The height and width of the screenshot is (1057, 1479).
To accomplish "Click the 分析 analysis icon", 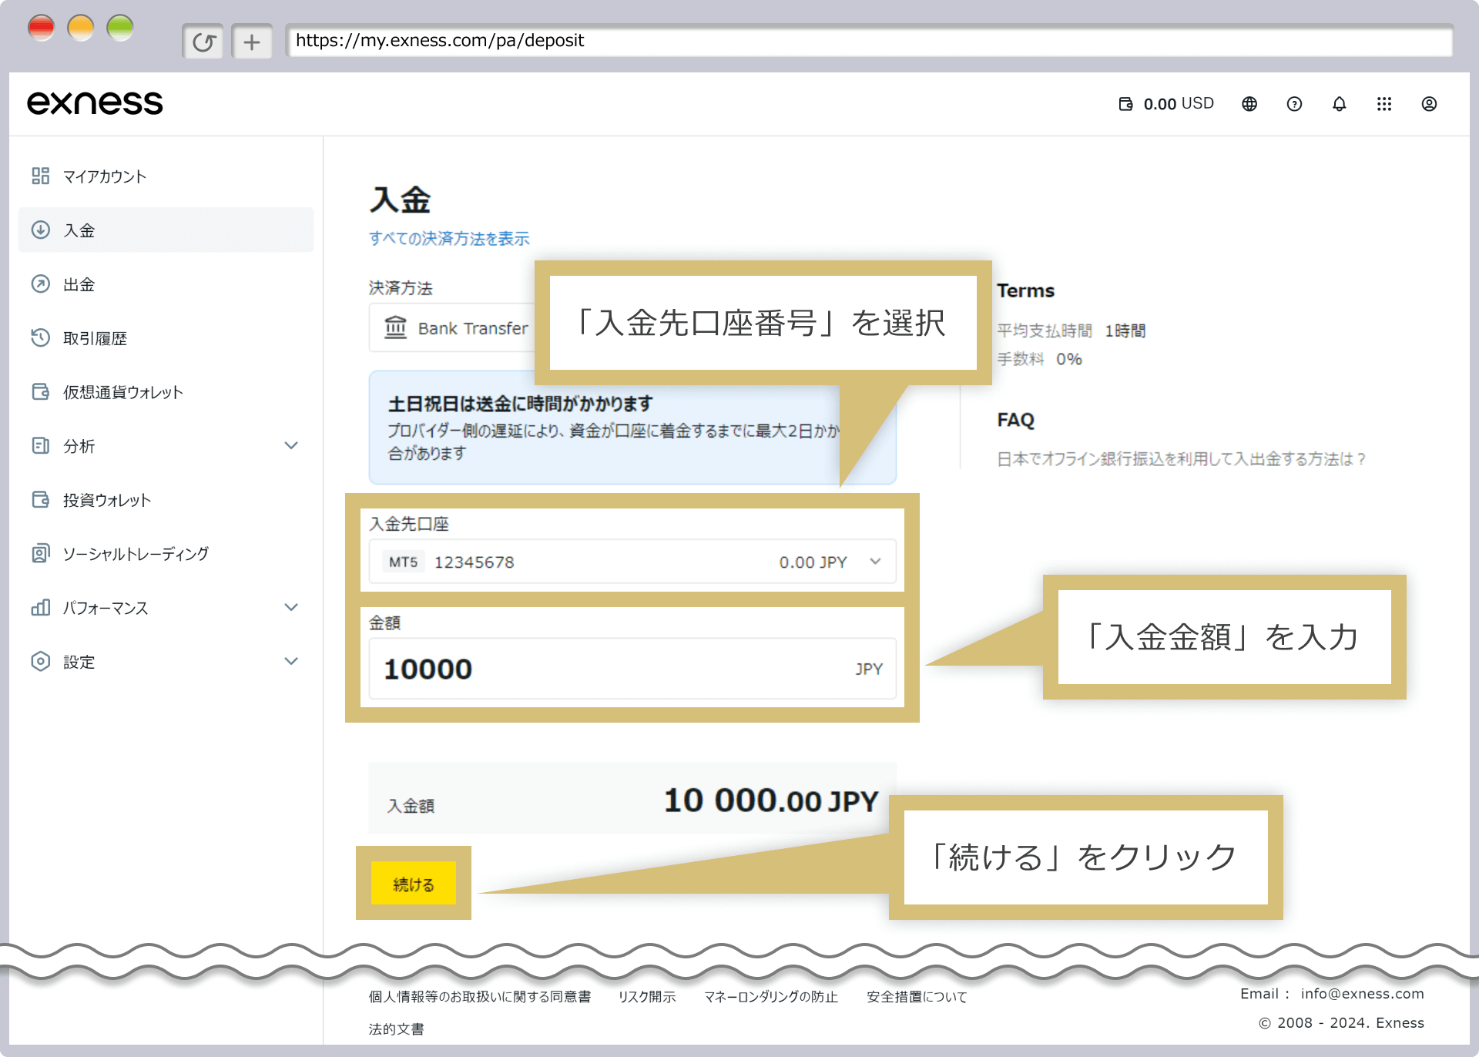I will 41,445.
